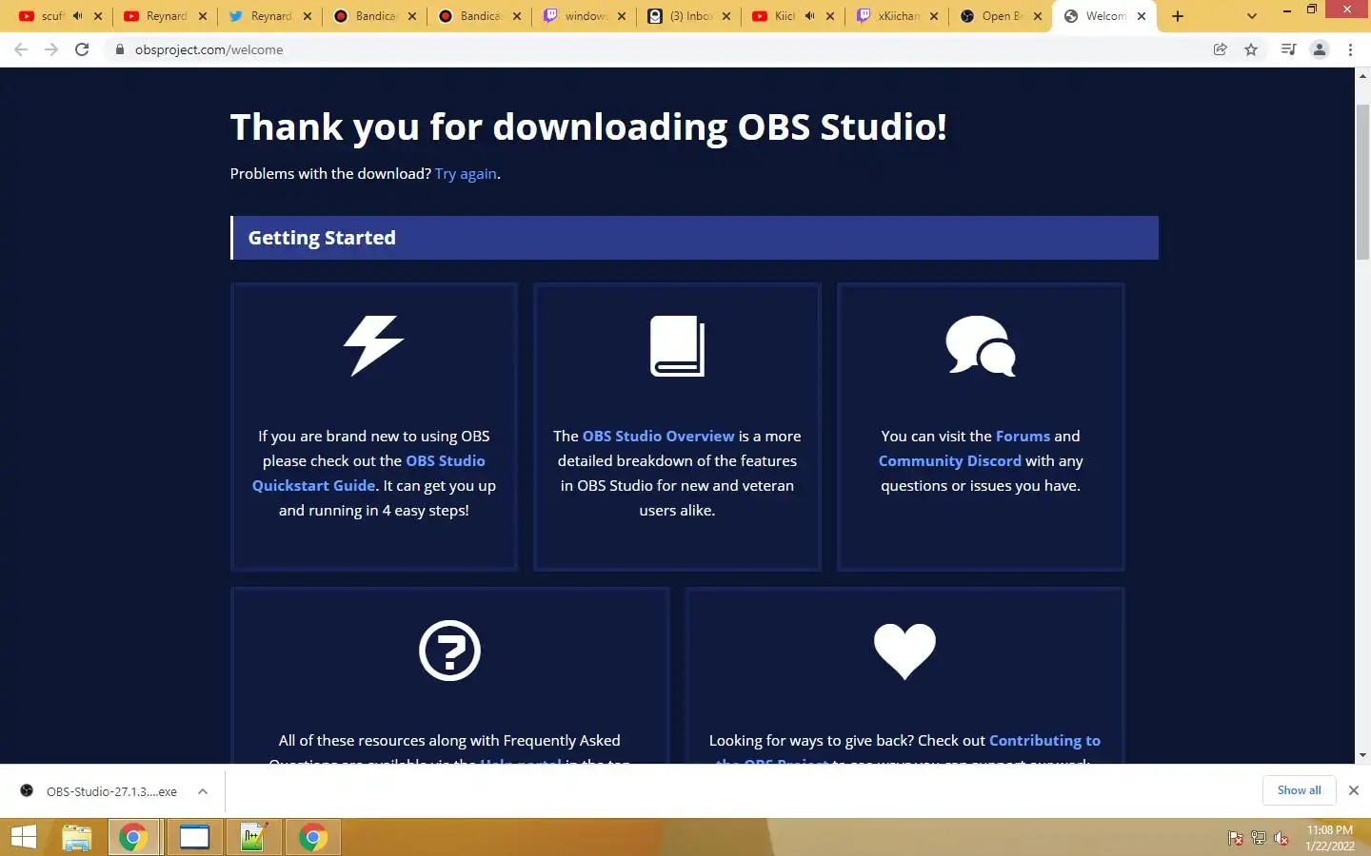Click the taskbar clock showing 11:08 PM
This screenshot has width=1371, height=856.
pyautogui.click(x=1330, y=838)
